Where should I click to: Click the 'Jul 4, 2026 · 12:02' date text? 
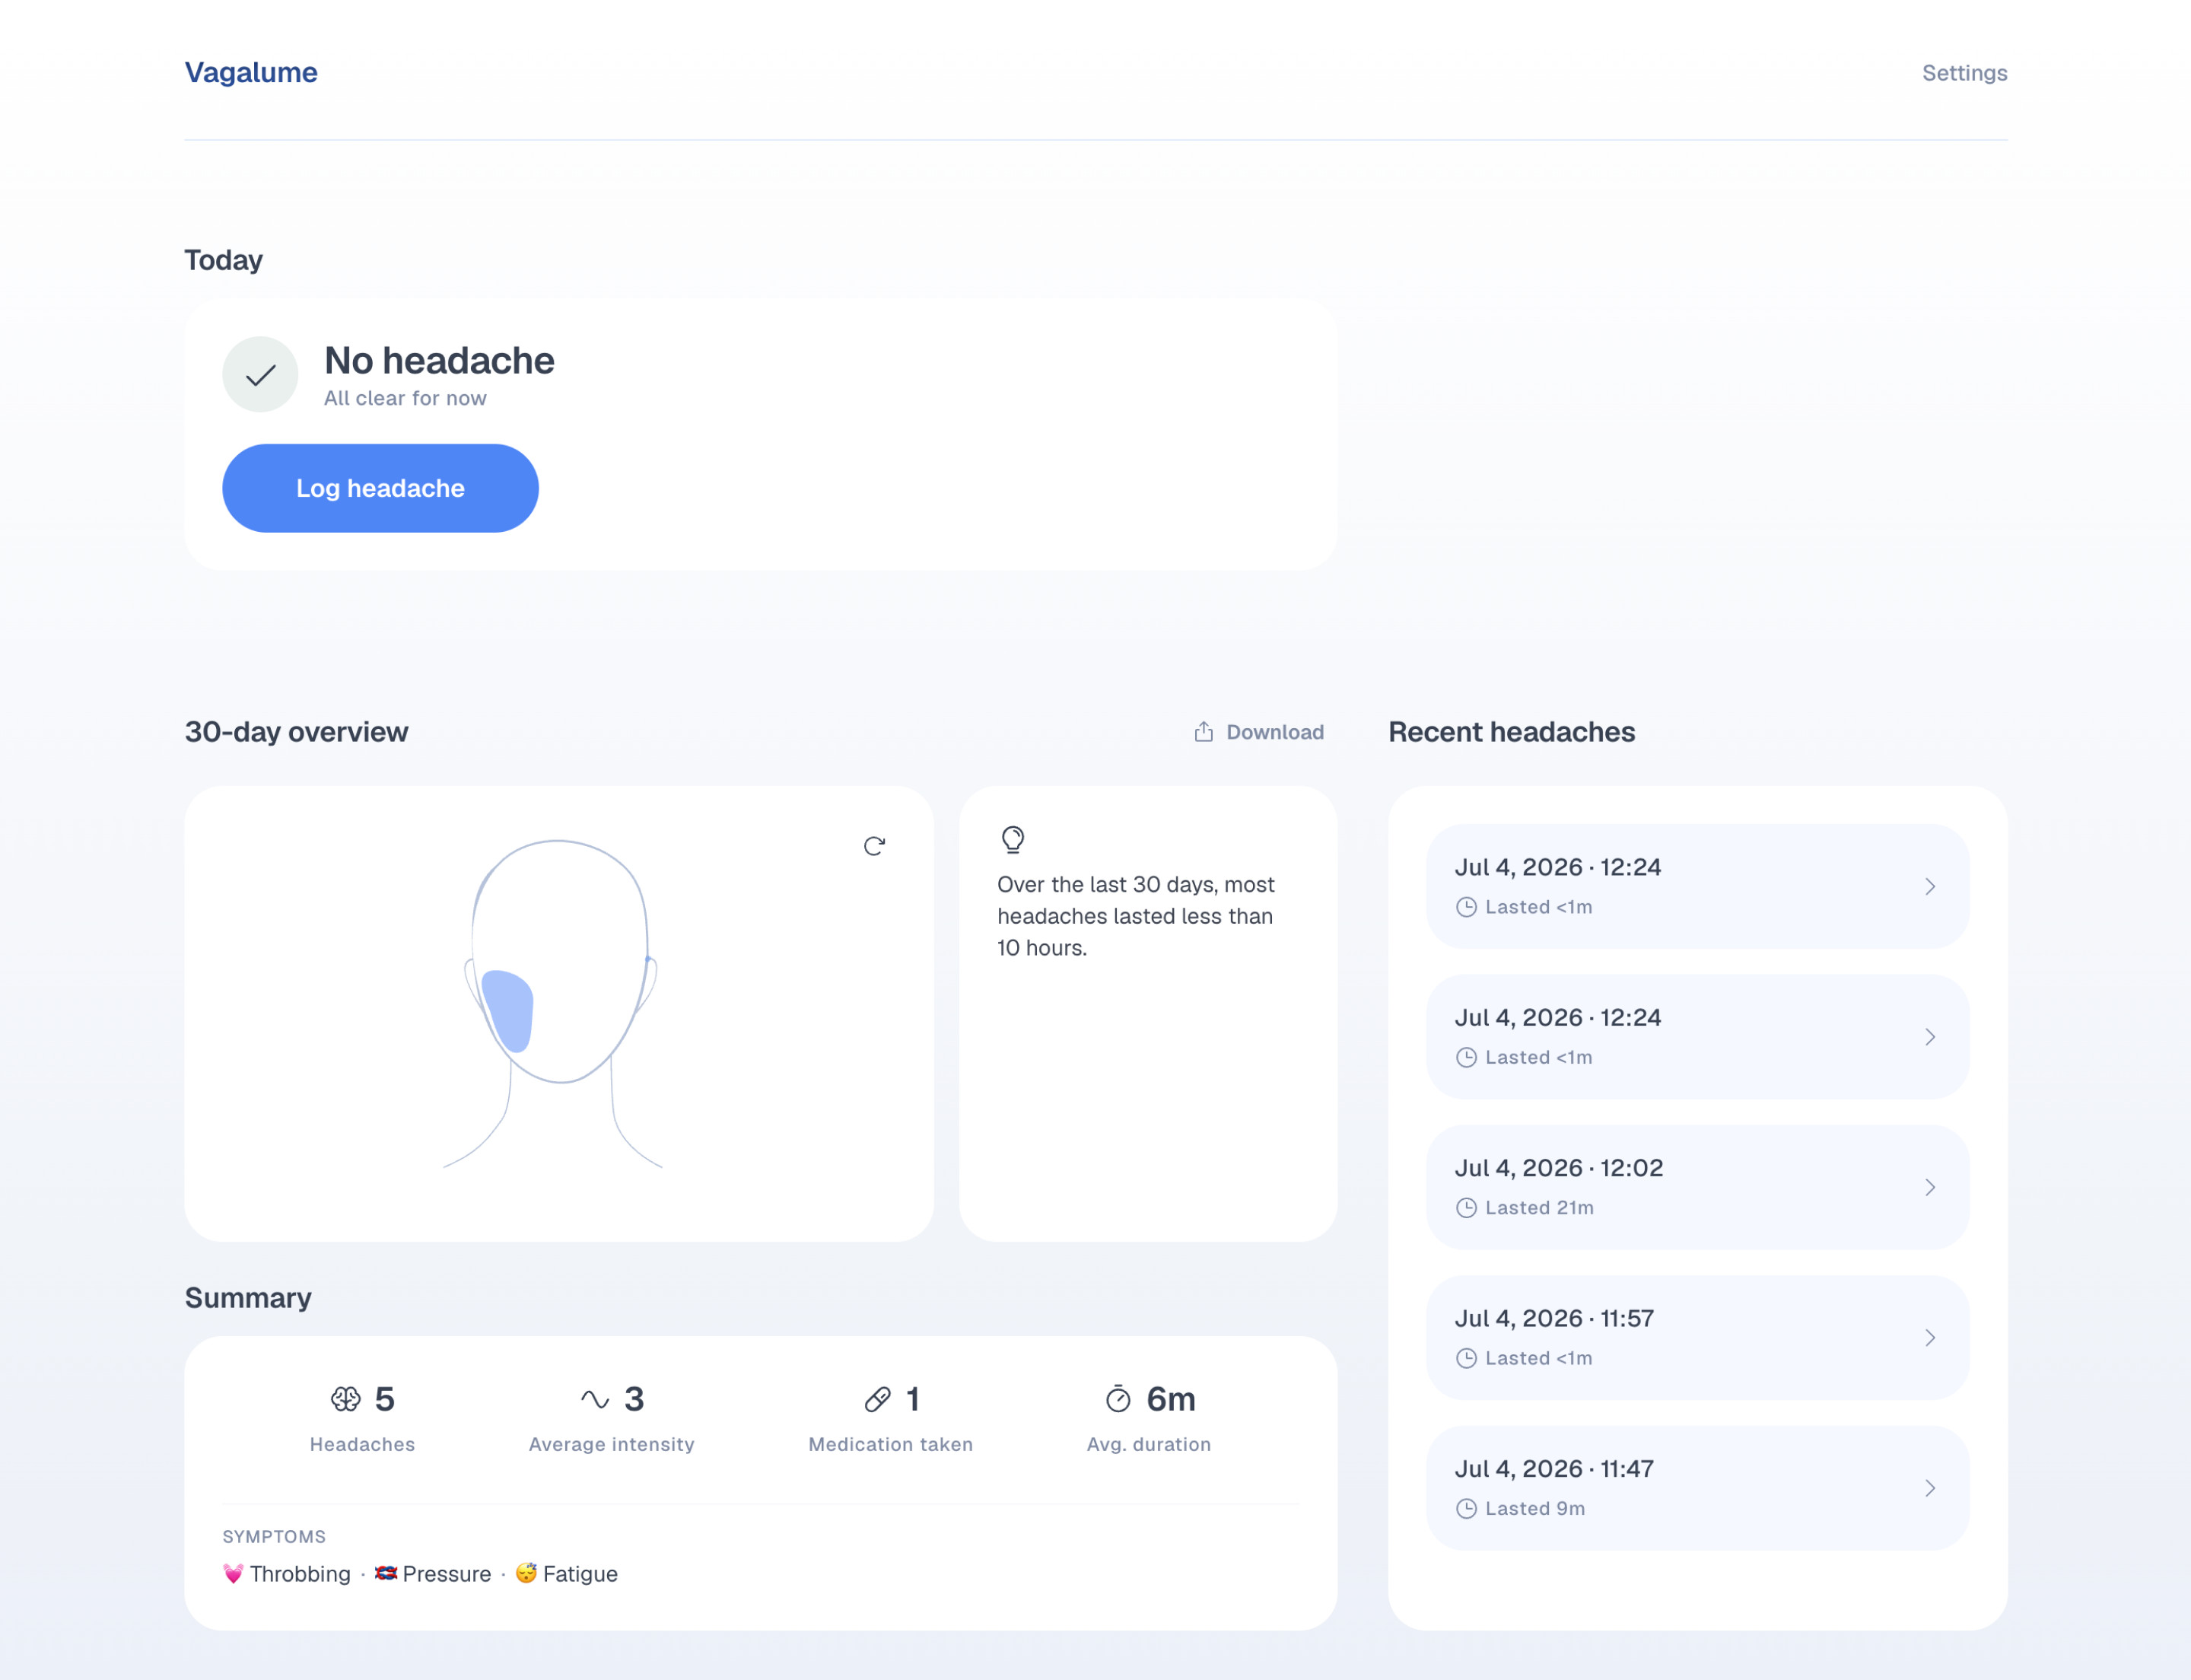(1558, 1168)
